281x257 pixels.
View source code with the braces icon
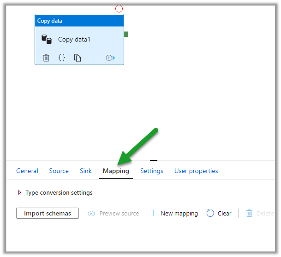(62, 58)
